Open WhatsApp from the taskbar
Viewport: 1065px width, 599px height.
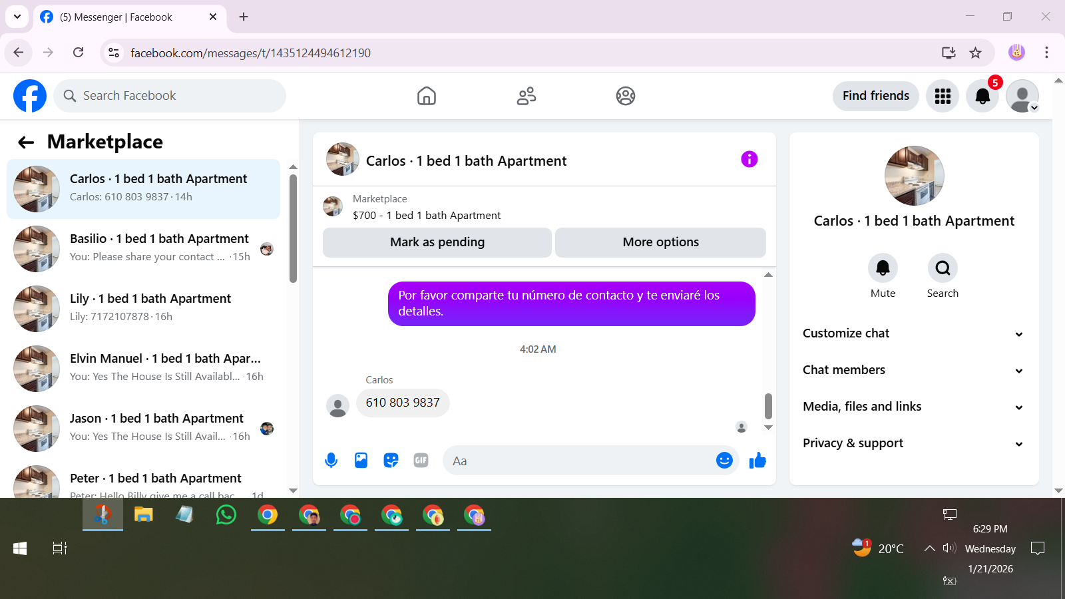(x=226, y=514)
